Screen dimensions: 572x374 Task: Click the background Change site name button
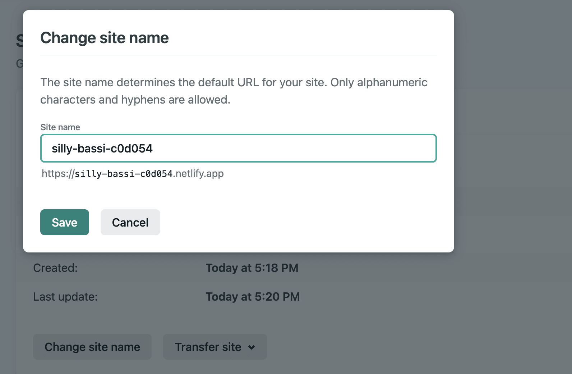92,347
